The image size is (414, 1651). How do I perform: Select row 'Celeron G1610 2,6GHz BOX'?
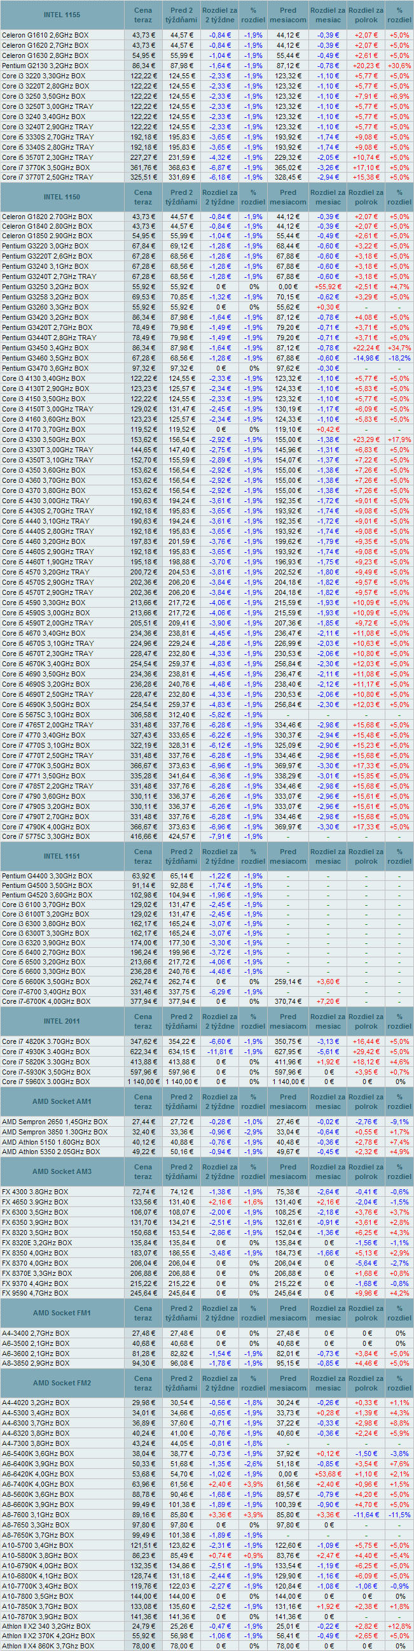(x=207, y=35)
